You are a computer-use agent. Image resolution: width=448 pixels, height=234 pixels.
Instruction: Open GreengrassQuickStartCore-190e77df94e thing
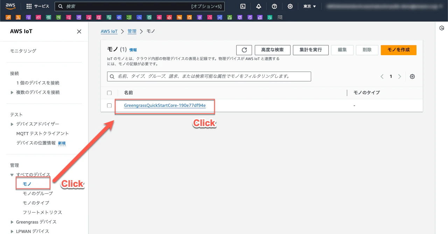pyautogui.click(x=165, y=105)
